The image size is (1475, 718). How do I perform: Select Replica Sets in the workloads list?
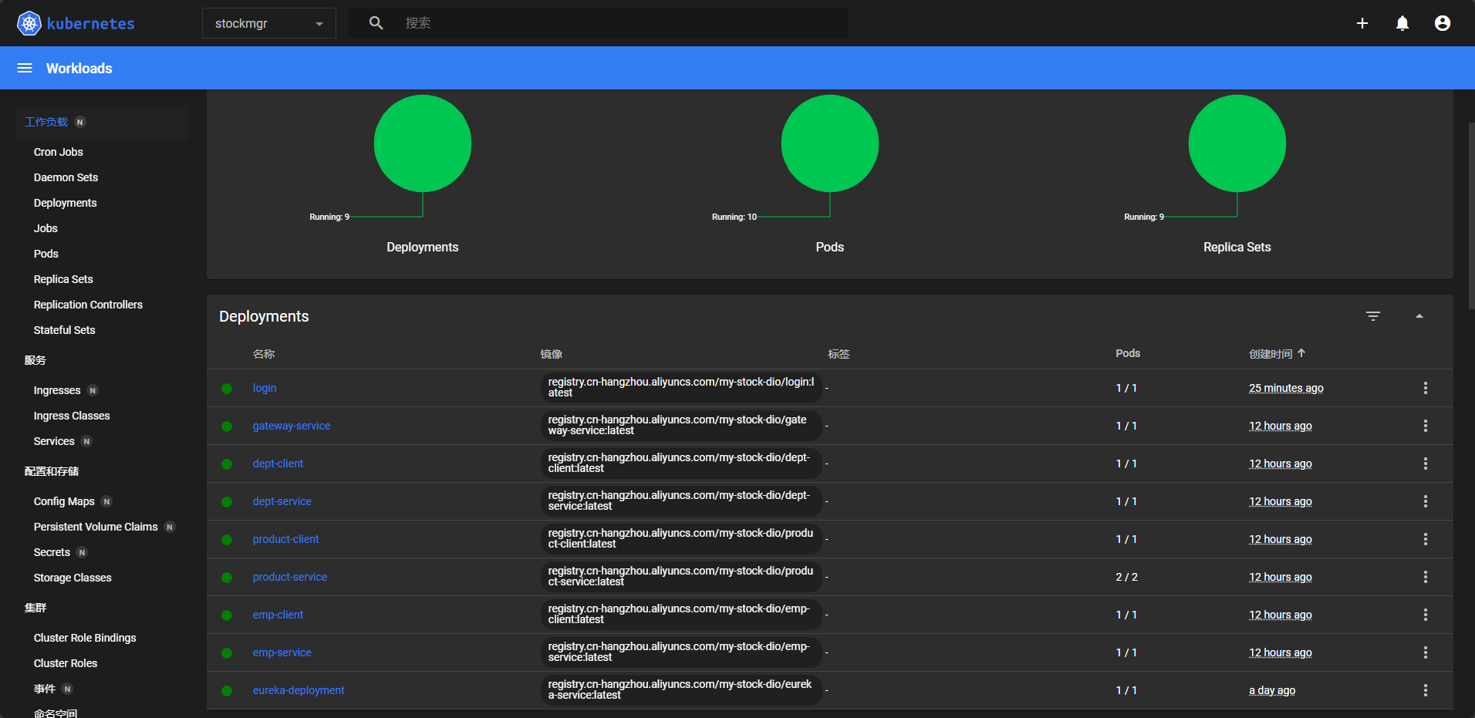(x=63, y=279)
